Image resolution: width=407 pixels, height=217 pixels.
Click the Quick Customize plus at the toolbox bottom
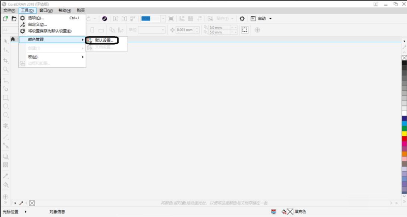point(6,197)
